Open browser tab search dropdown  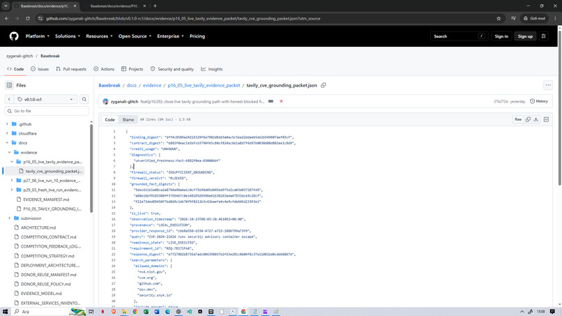[6, 6]
